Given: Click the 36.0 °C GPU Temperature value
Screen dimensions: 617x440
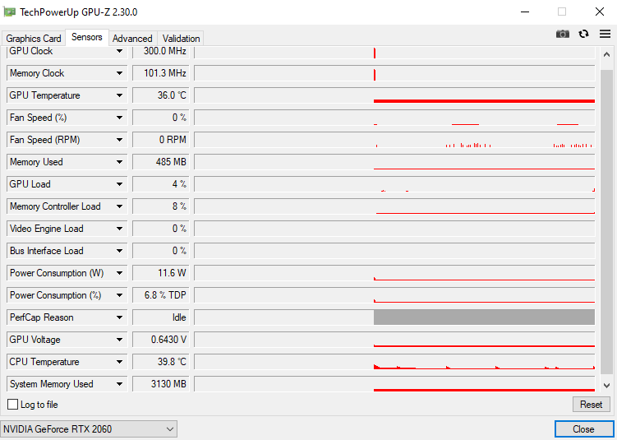Looking at the screenshot, I should tap(161, 95).
